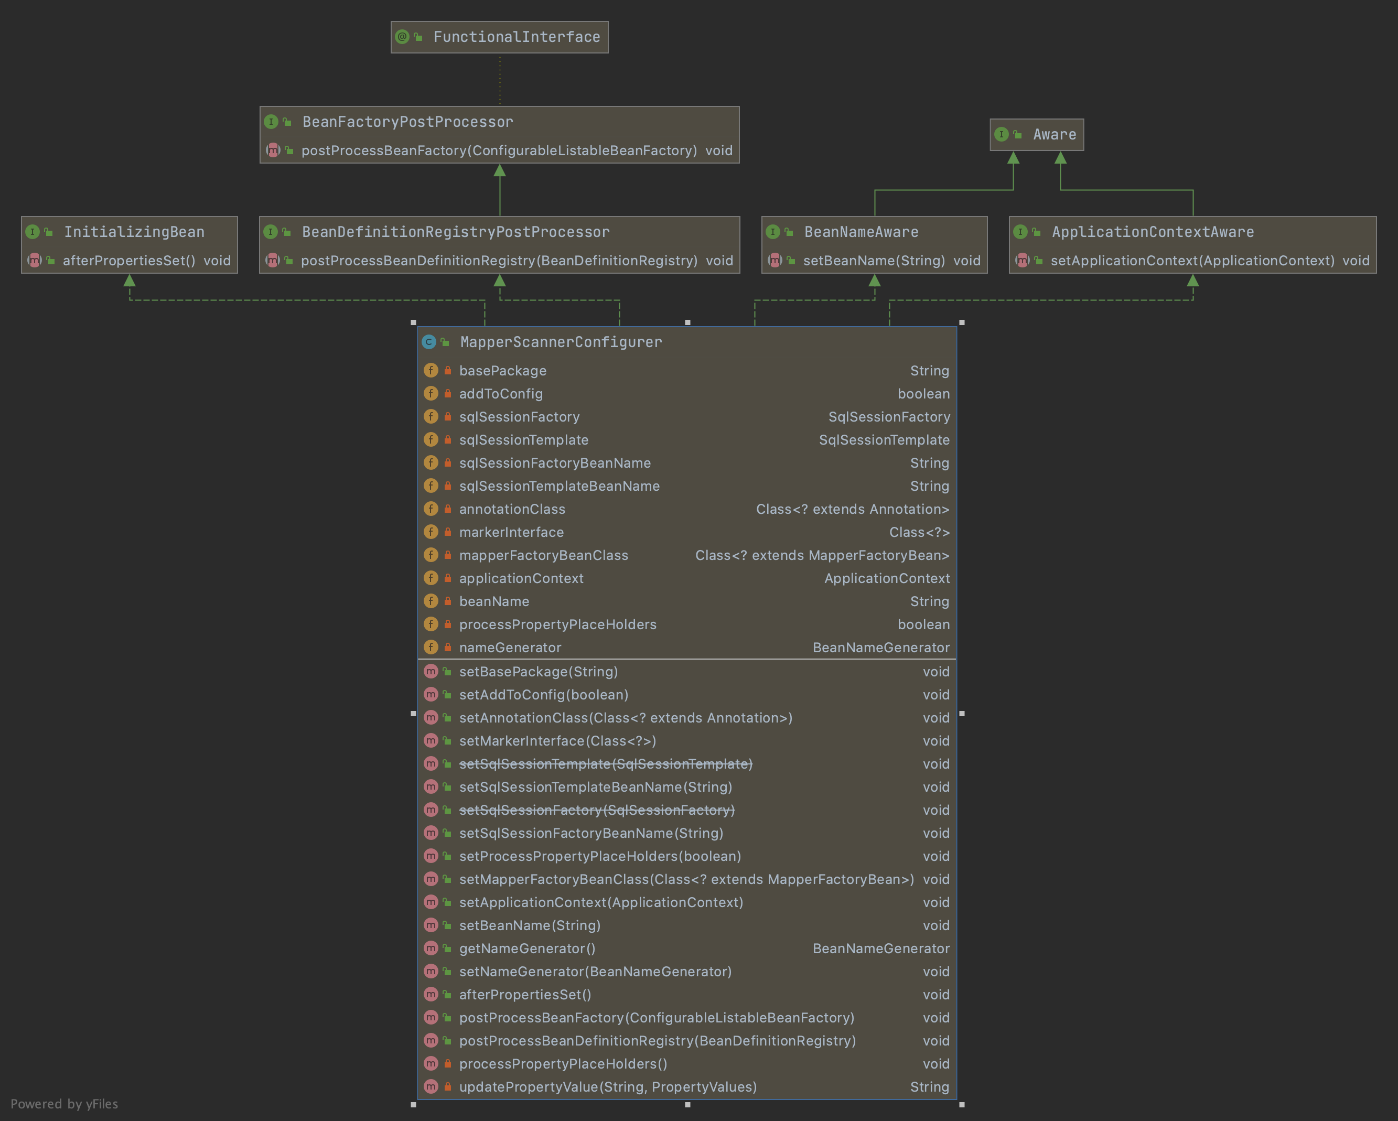Click the annotation icon on FunctionalInterface node
Viewport: 1398px width, 1121px height.
coord(402,36)
